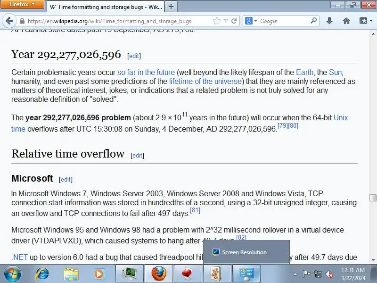Open Windows Media Player taskbar icon
The image size is (377, 283).
pos(99,274)
